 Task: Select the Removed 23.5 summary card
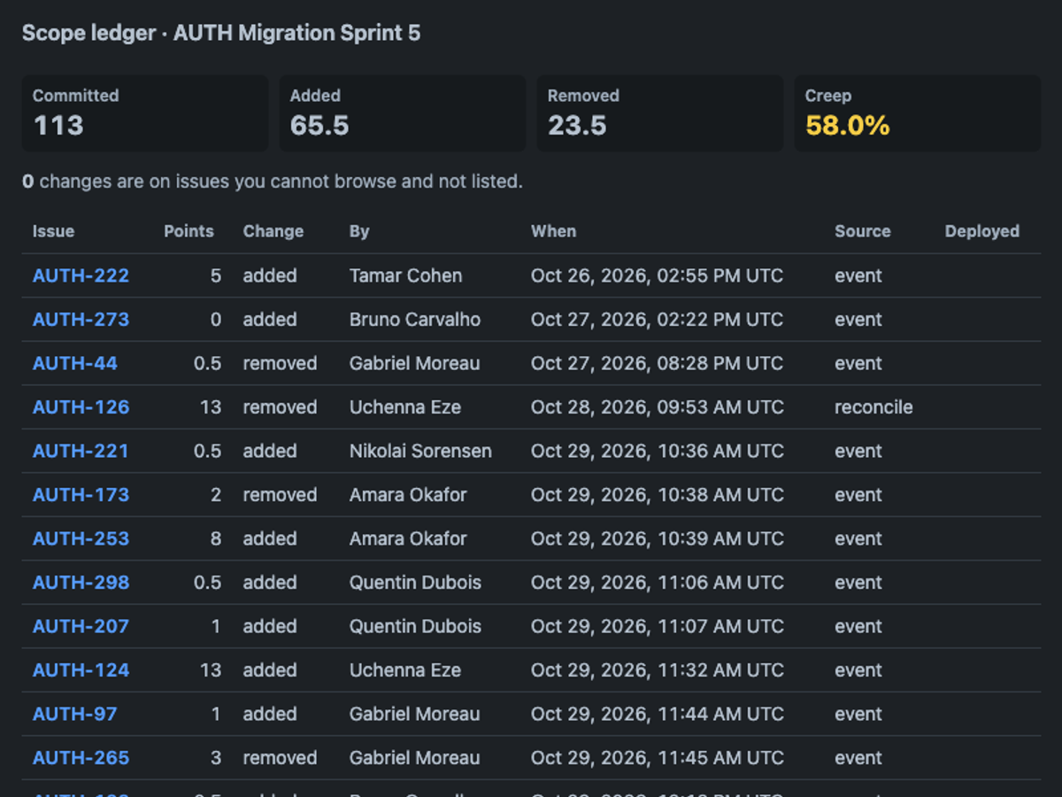[660, 113]
